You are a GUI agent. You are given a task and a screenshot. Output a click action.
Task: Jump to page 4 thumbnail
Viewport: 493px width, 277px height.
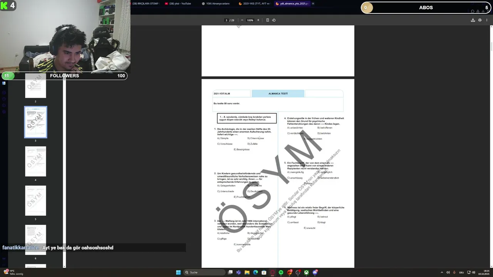(x=35, y=162)
